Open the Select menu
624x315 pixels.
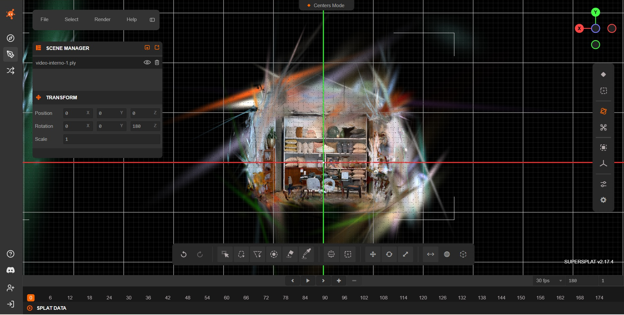(71, 19)
